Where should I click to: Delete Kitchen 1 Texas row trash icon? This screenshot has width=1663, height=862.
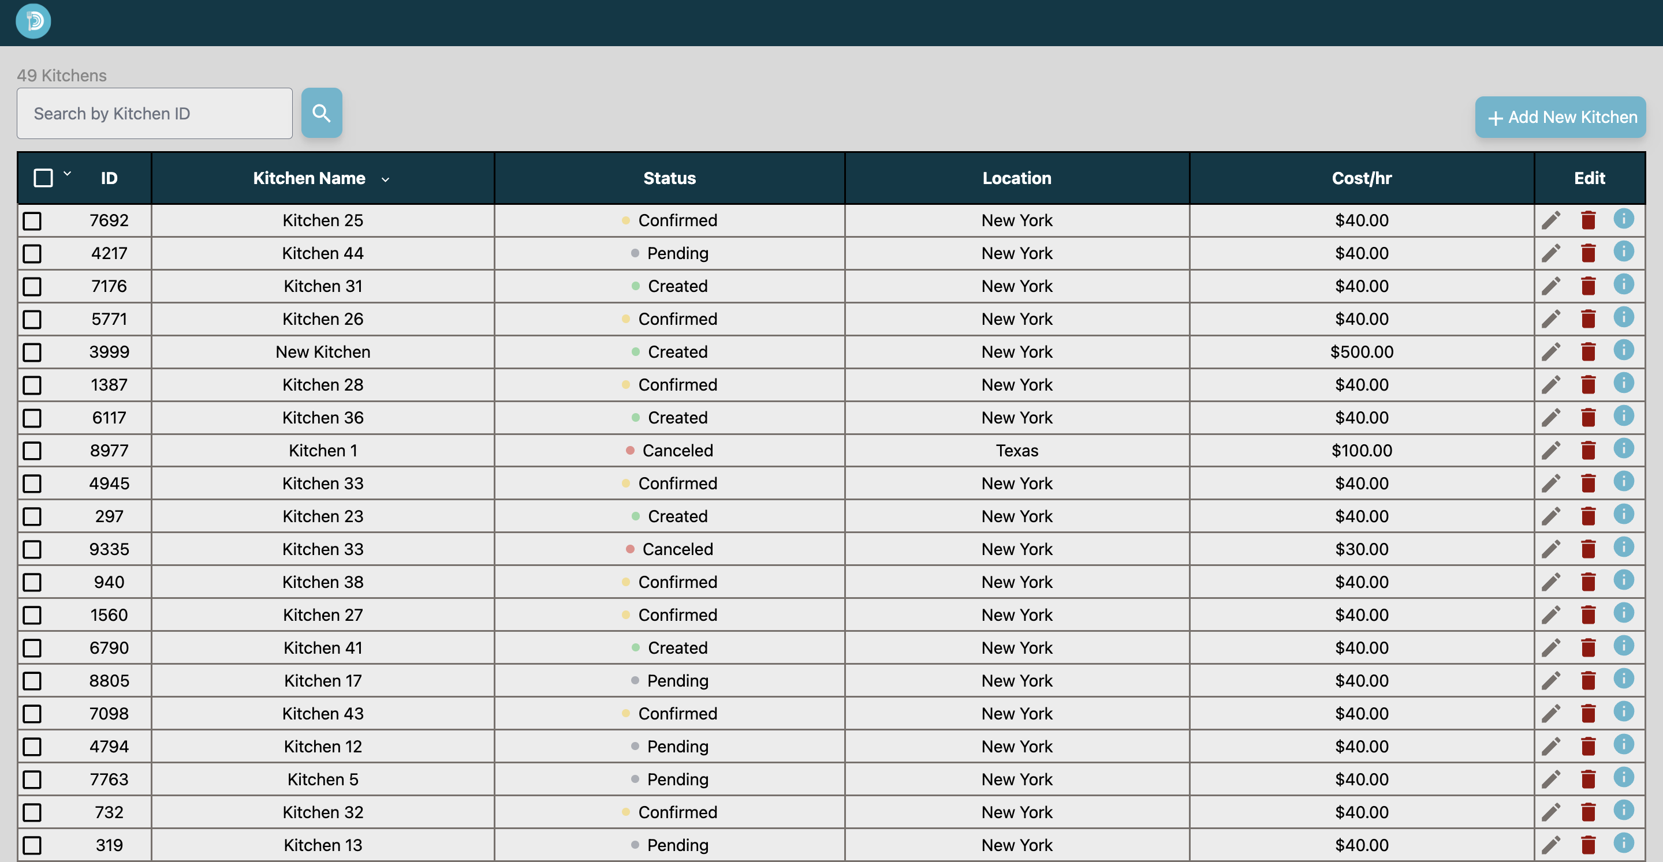point(1588,451)
